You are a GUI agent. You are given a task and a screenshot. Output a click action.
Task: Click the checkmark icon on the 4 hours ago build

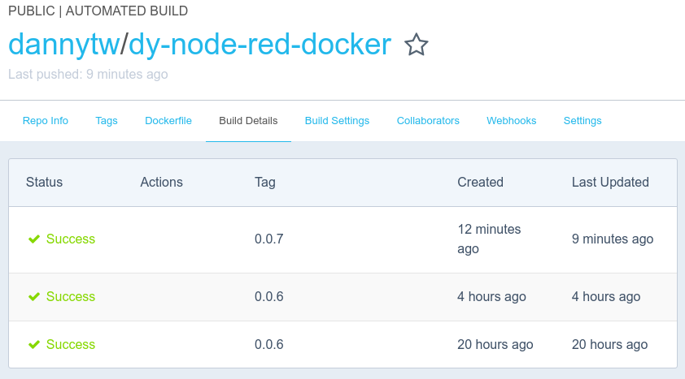pyautogui.click(x=34, y=297)
